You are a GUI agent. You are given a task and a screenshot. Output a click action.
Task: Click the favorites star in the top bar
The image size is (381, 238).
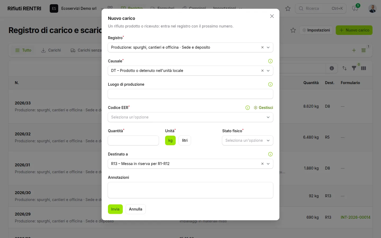click(288, 8)
